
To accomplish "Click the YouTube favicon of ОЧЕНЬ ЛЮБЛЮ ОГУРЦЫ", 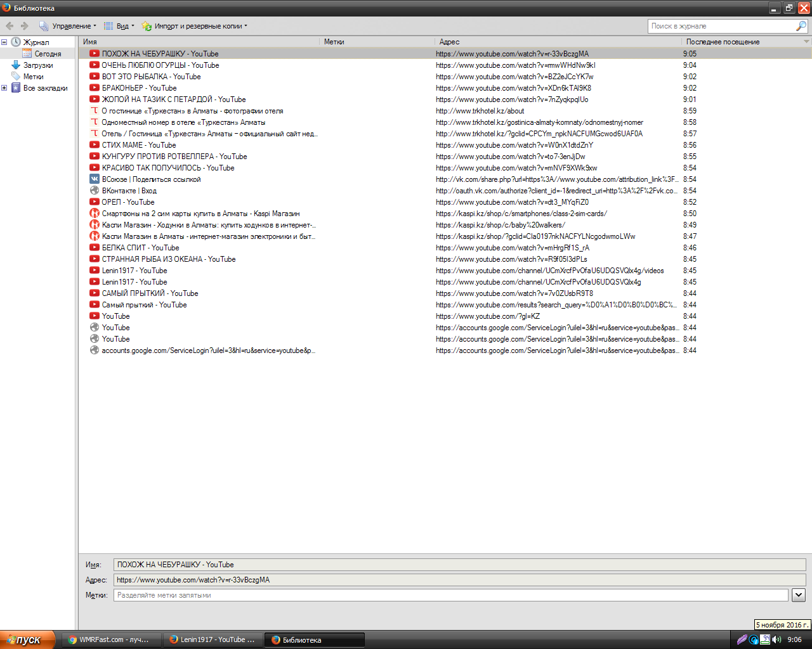I will (x=95, y=65).
